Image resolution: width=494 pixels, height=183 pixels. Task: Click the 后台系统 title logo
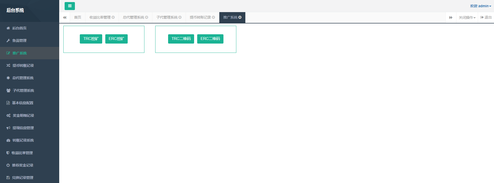15,10
